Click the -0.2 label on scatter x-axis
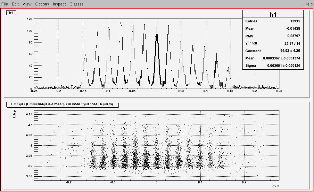 pos(69,182)
